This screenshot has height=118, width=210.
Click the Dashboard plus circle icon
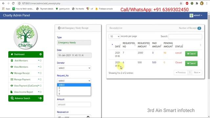41,54
